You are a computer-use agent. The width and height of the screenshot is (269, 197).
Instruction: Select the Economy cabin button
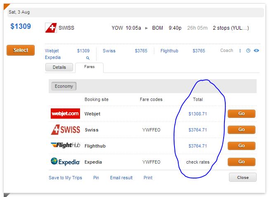pos(64,86)
